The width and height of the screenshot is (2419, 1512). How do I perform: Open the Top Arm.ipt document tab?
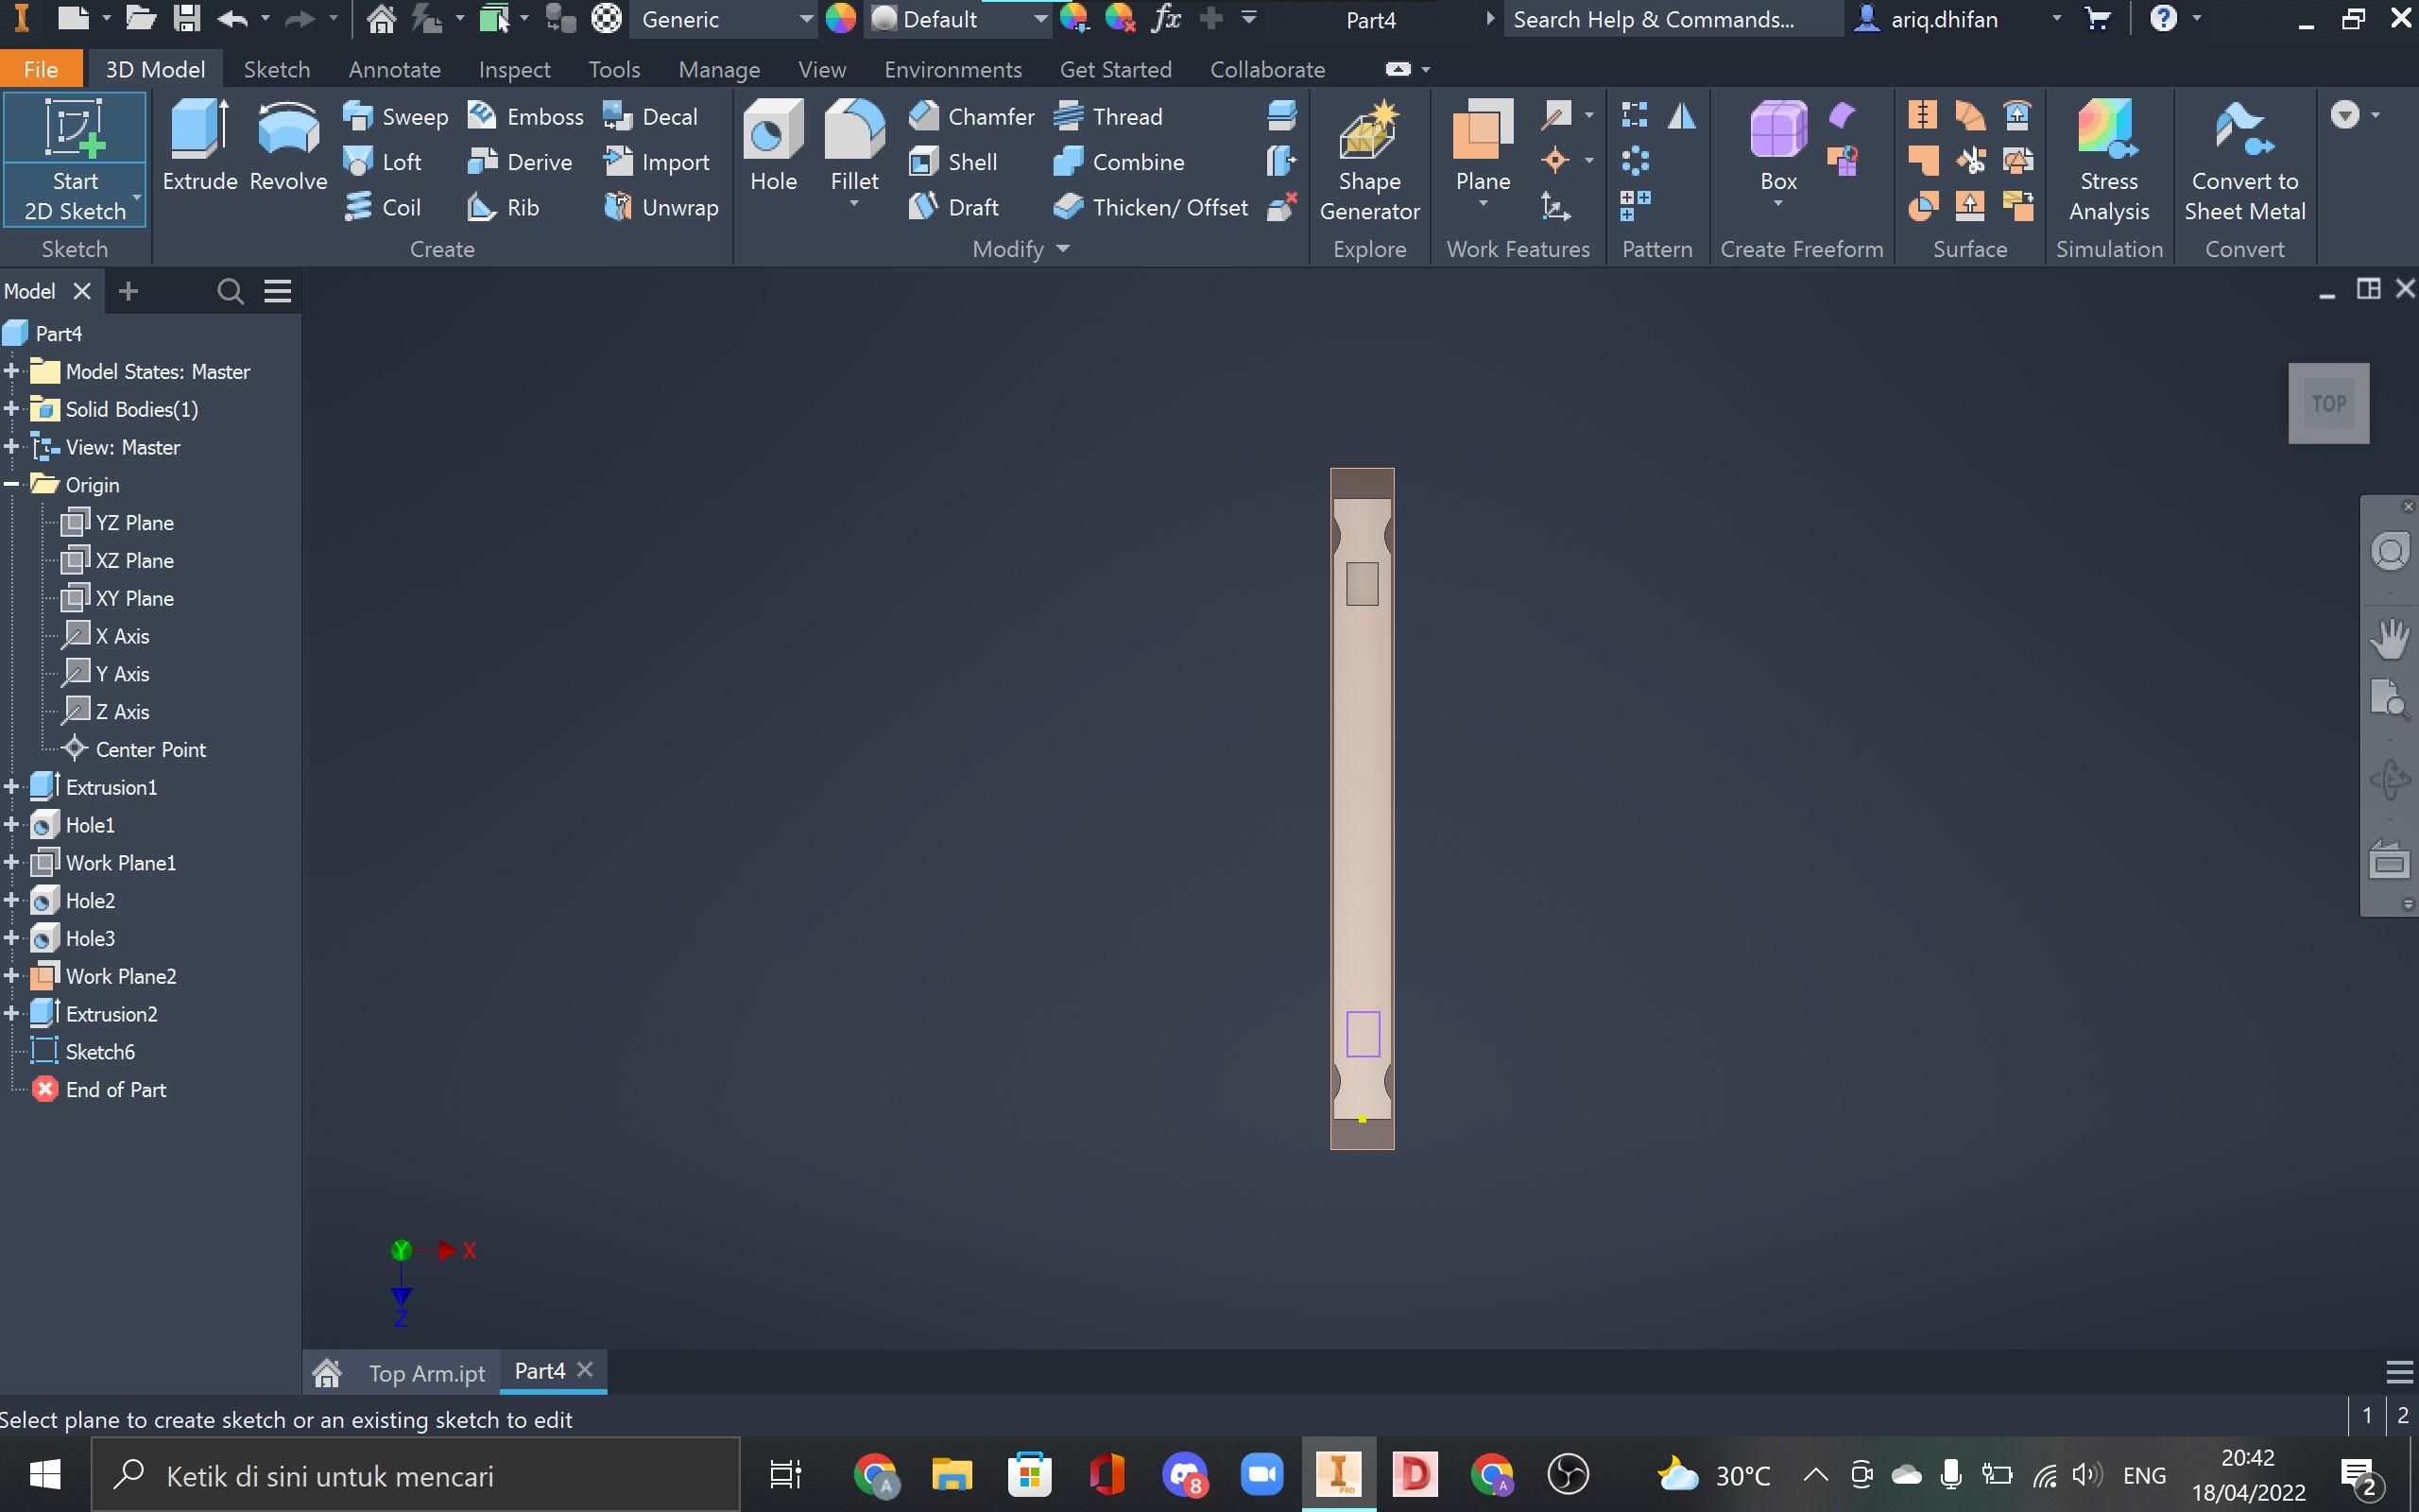(x=427, y=1373)
